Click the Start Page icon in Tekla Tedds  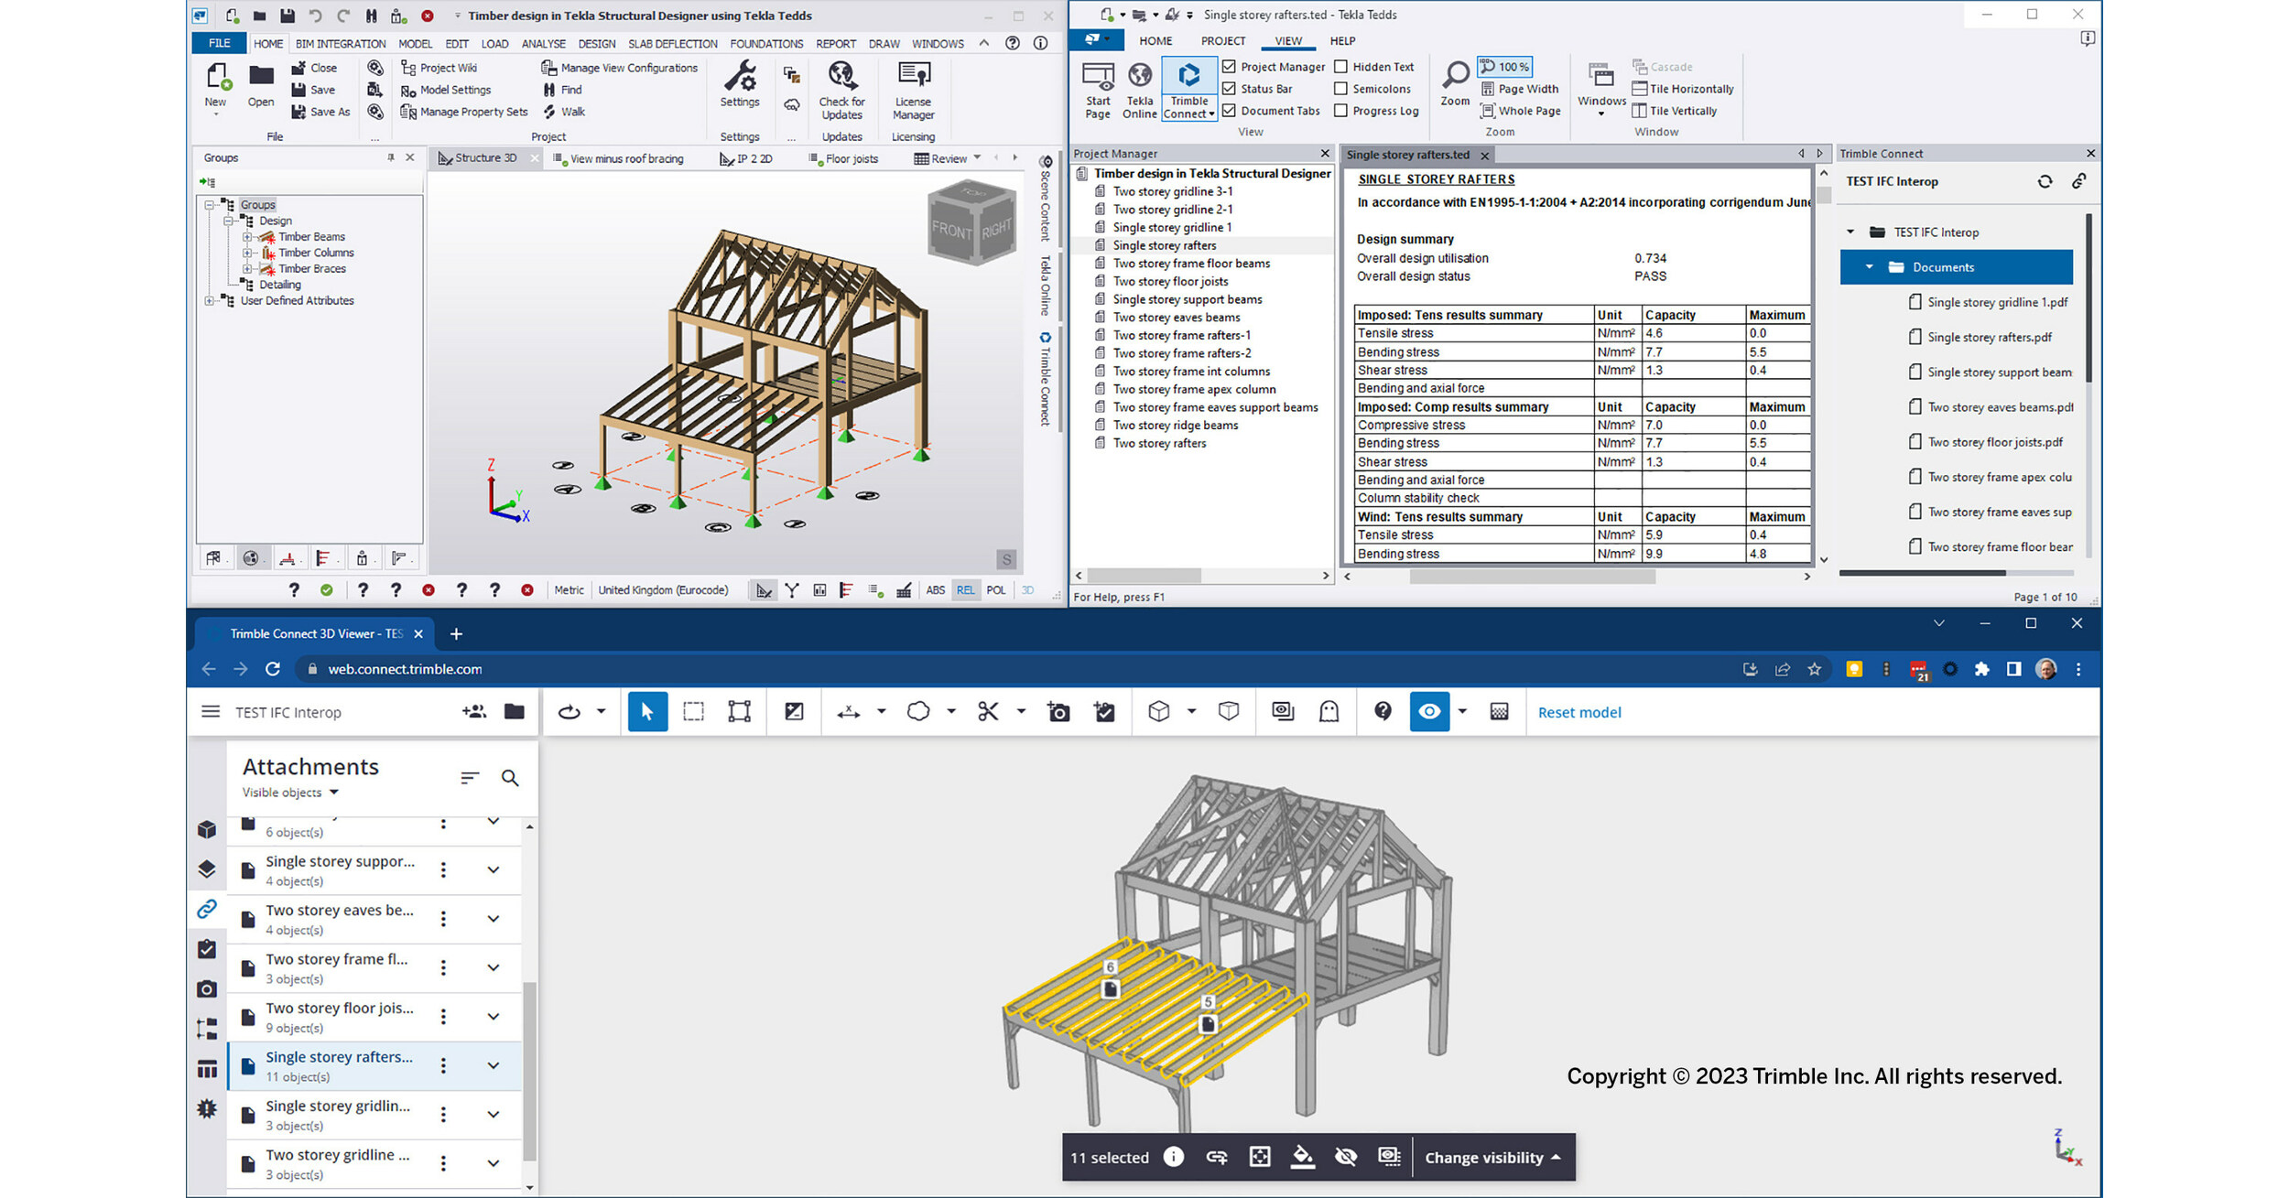click(1098, 76)
